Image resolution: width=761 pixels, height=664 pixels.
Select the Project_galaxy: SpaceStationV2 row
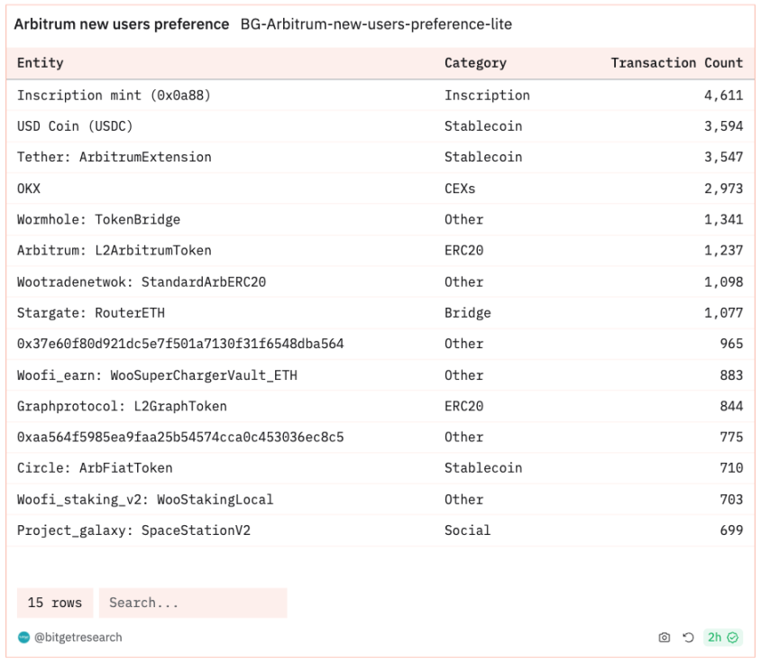[x=133, y=530]
